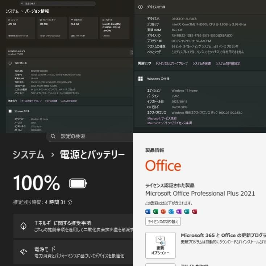Click the Windows 11 Home edition value in the enlarged view
The height and width of the screenshot is (266, 266).
click(x=184, y=91)
